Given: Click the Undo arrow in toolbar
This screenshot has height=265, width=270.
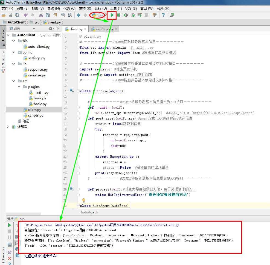Looking at the screenshot, I should (x=26, y=15).
